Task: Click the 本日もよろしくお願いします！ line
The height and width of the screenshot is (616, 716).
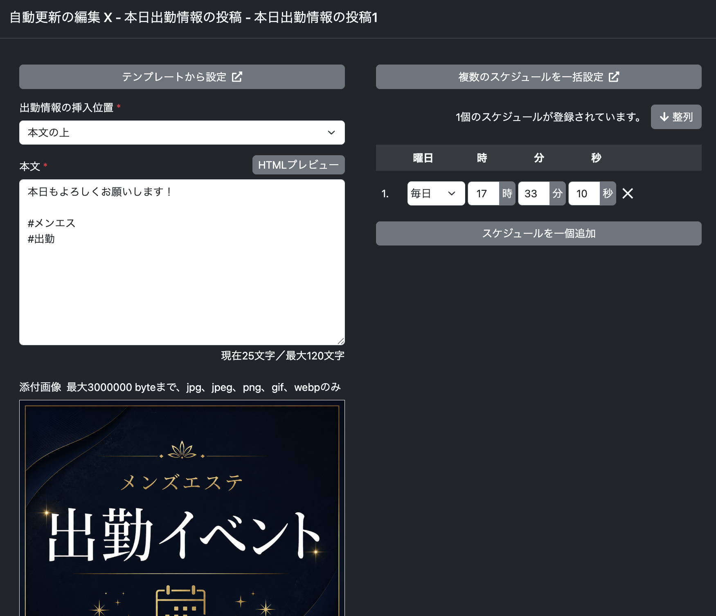Action: [x=100, y=192]
